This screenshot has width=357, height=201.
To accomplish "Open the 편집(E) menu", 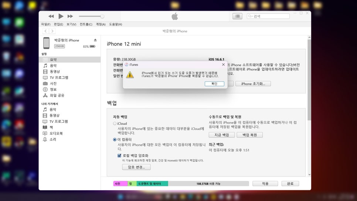I will pos(58,24).
